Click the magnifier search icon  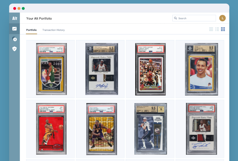(x=175, y=18)
